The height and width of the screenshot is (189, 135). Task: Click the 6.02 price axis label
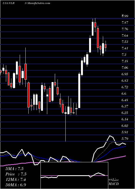(x=125, y=126)
